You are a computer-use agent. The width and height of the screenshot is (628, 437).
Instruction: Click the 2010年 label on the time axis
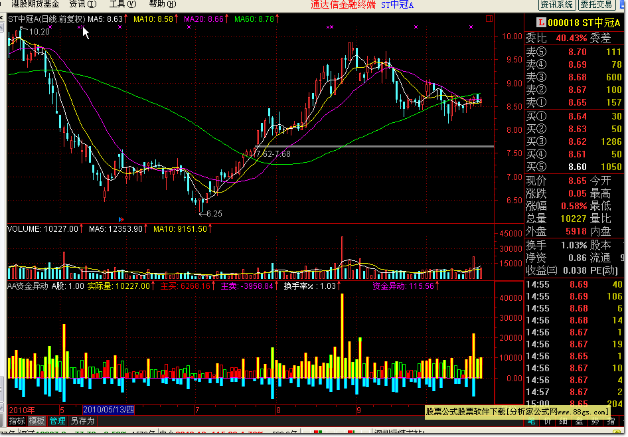pyautogui.click(x=22, y=410)
